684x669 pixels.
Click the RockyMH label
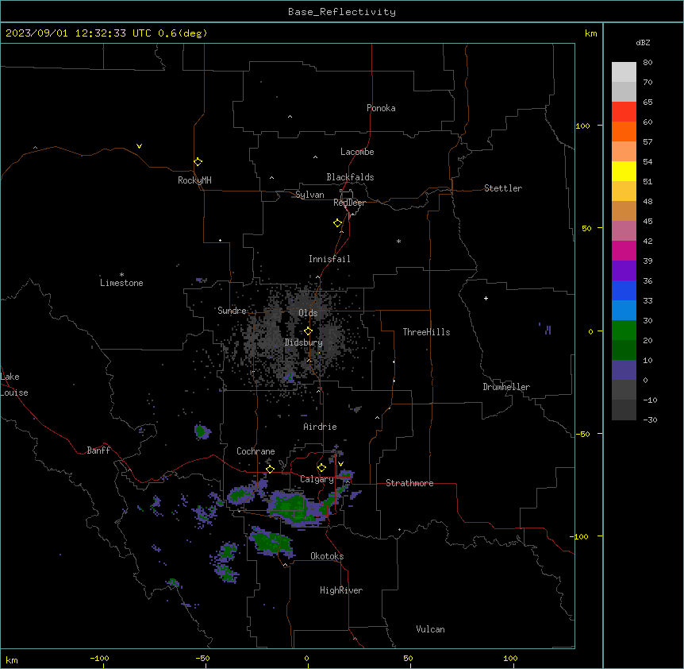coord(194,180)
